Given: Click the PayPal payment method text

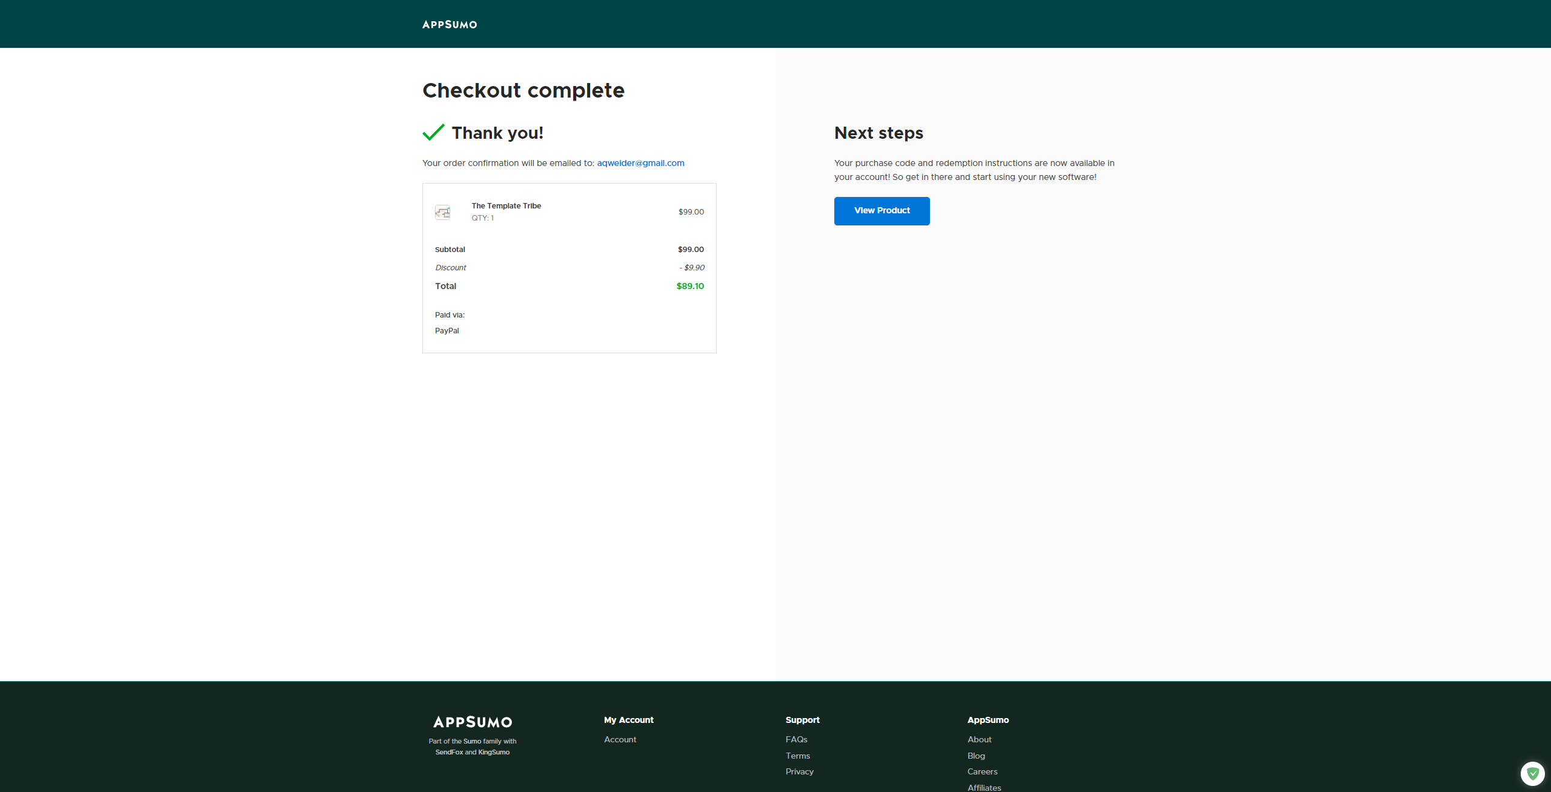Looking at the screenshot, I should tap(447, 331).
